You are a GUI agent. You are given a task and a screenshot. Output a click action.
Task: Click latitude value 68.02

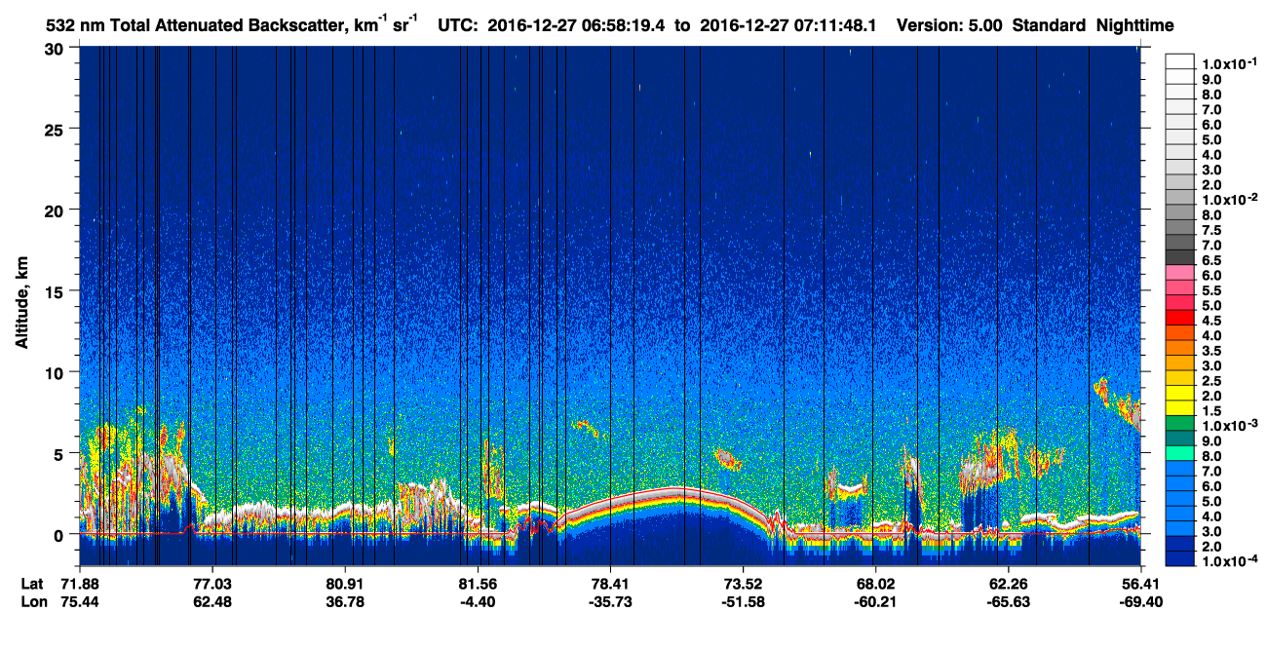tap(875, 583)
